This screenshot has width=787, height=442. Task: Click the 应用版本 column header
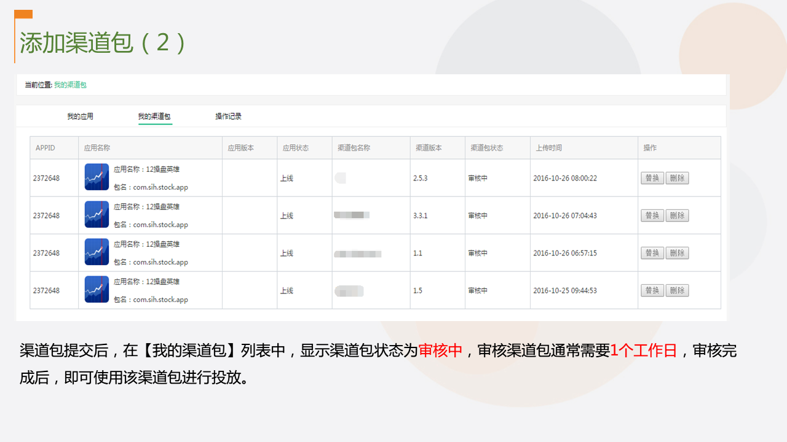241,148
